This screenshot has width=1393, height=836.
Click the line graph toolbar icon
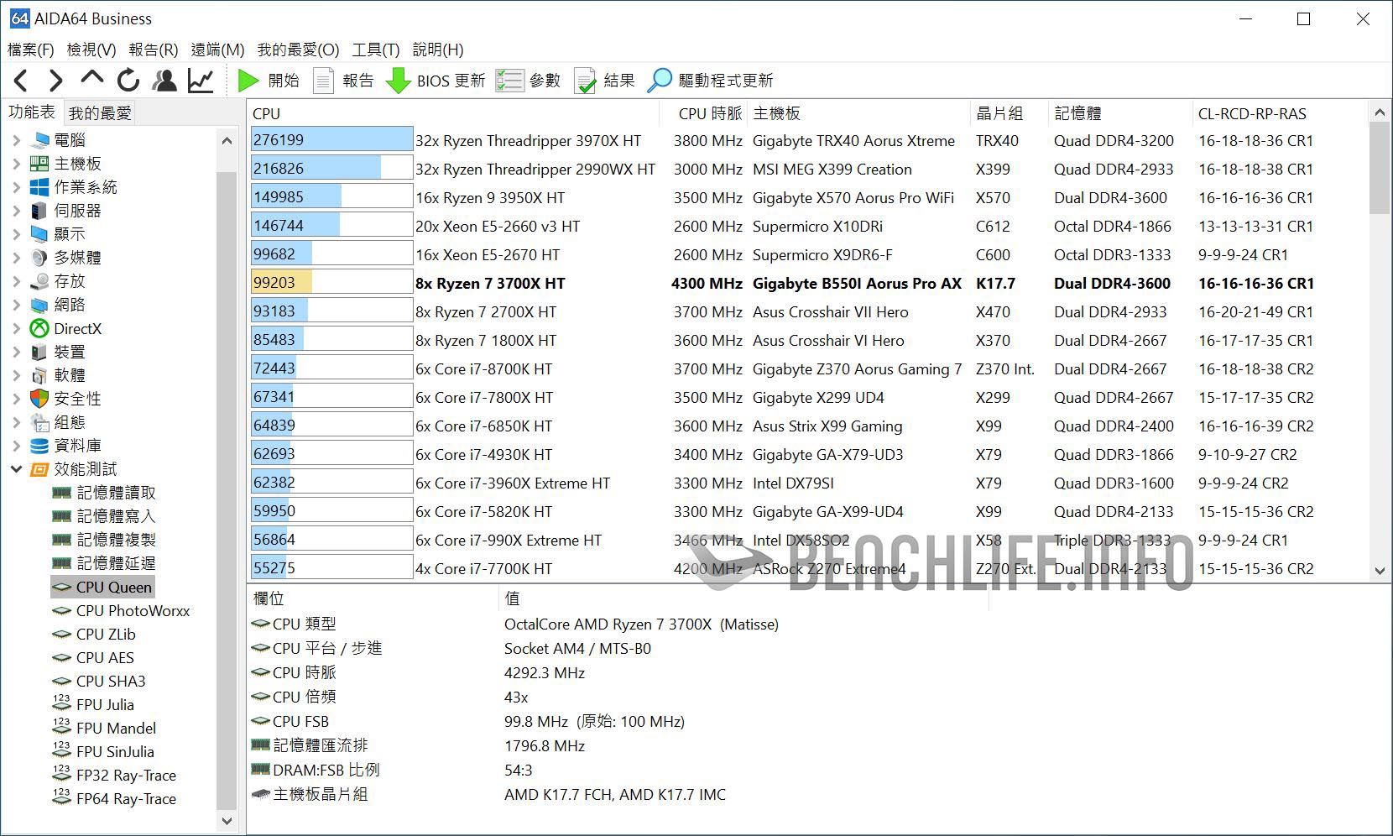pyautogui.click(x=201, y=81)
